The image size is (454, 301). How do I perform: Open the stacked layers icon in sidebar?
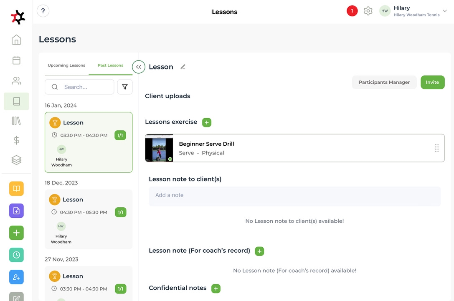click(x=16, y=160)
